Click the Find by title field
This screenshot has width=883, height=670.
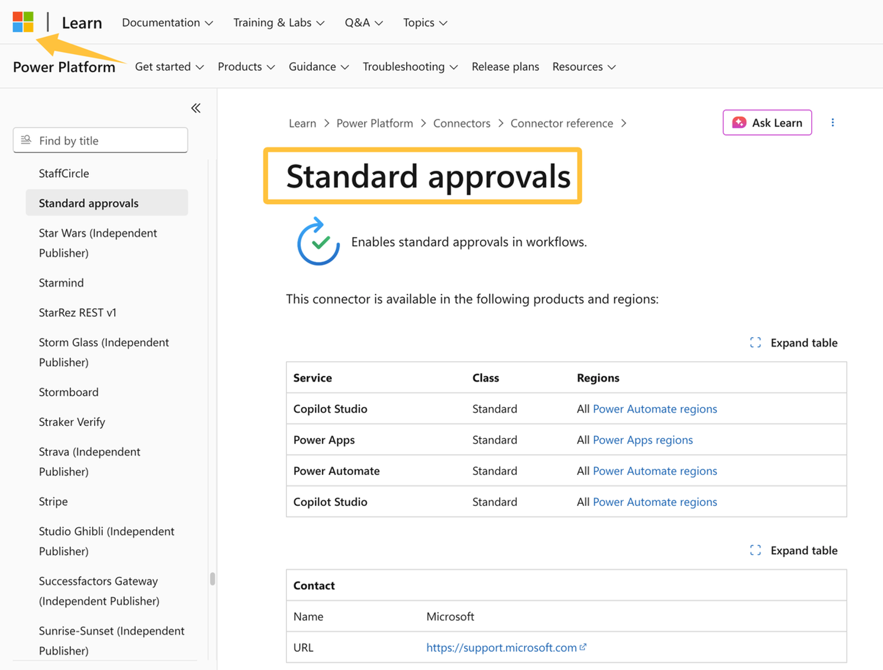pyautogui.click(x=100, y=140)
